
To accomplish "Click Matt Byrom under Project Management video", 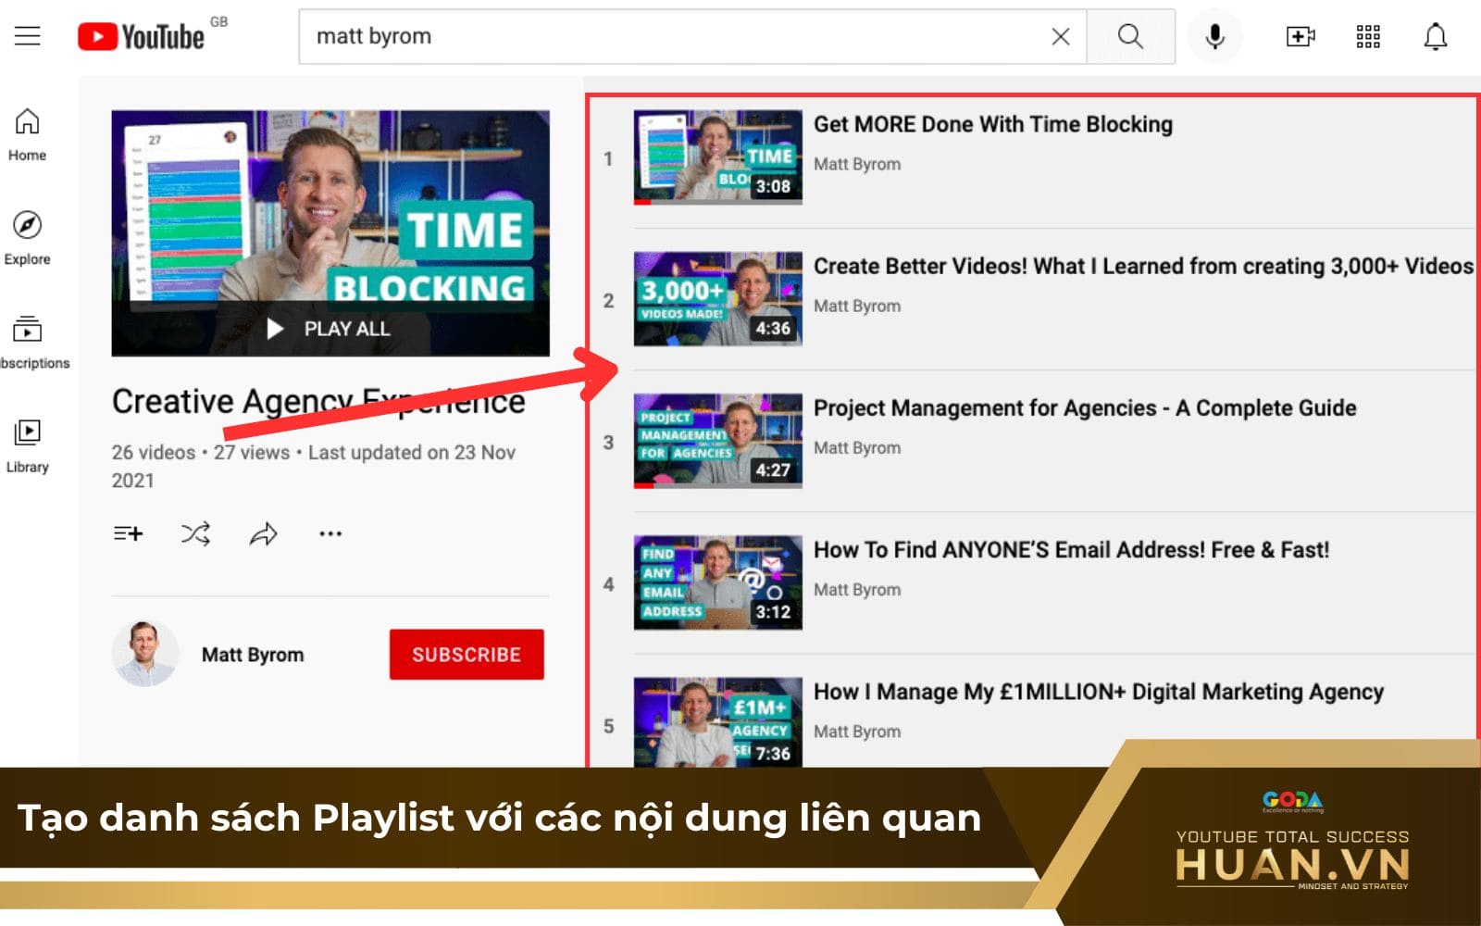I will (x=857, y=447).
